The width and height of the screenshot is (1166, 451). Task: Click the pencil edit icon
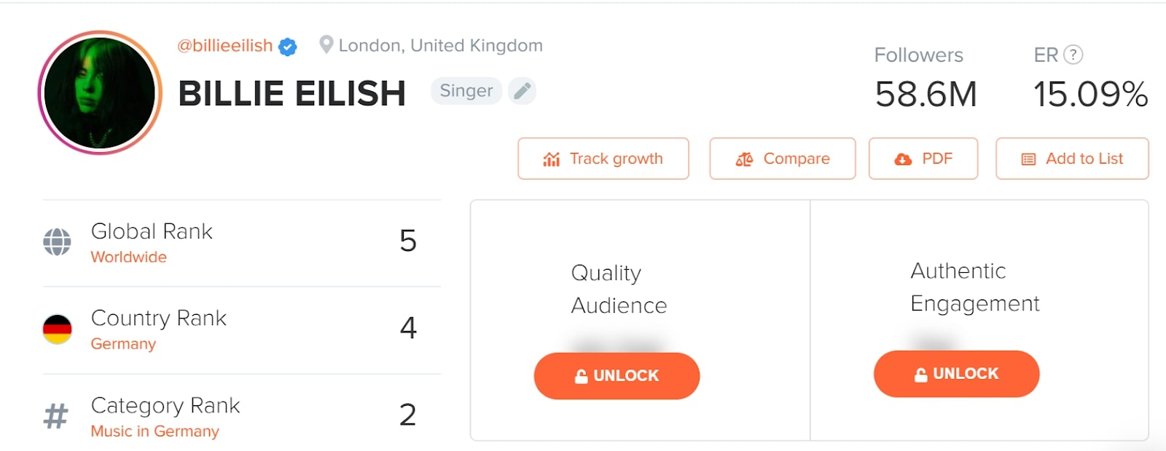522,91
